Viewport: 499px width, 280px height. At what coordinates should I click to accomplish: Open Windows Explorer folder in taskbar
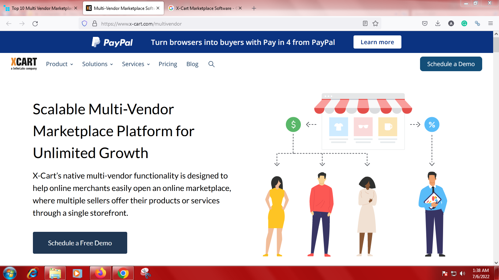[x=55, y=273]
